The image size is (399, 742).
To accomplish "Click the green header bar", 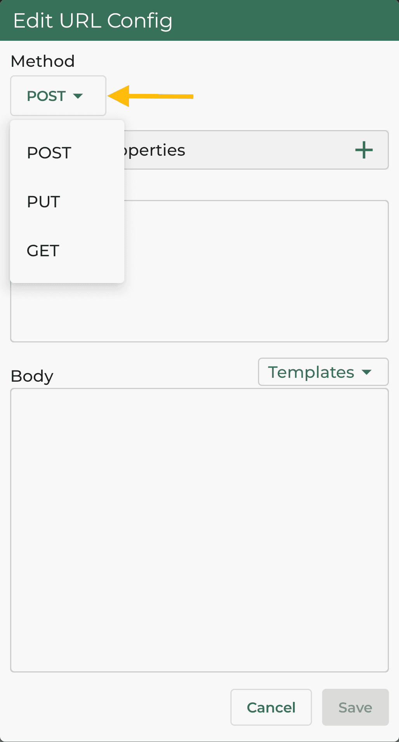I will 284,21.
